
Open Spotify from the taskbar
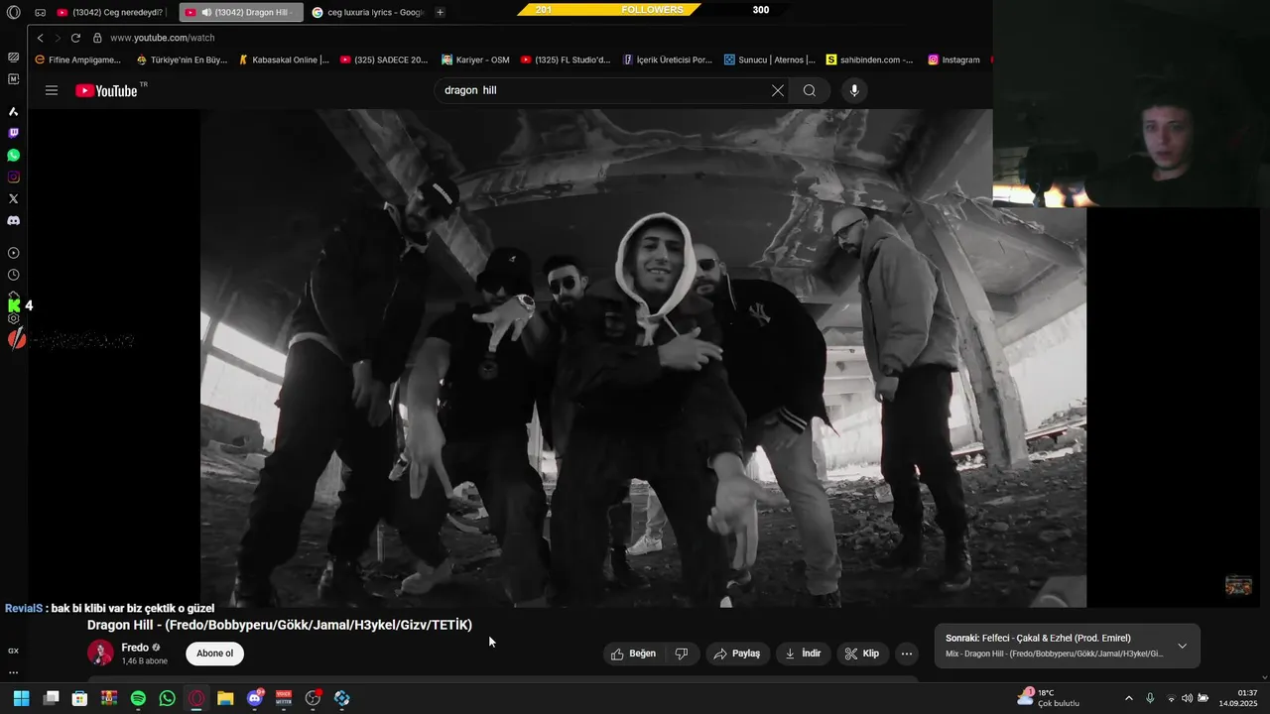coord(138,698)
